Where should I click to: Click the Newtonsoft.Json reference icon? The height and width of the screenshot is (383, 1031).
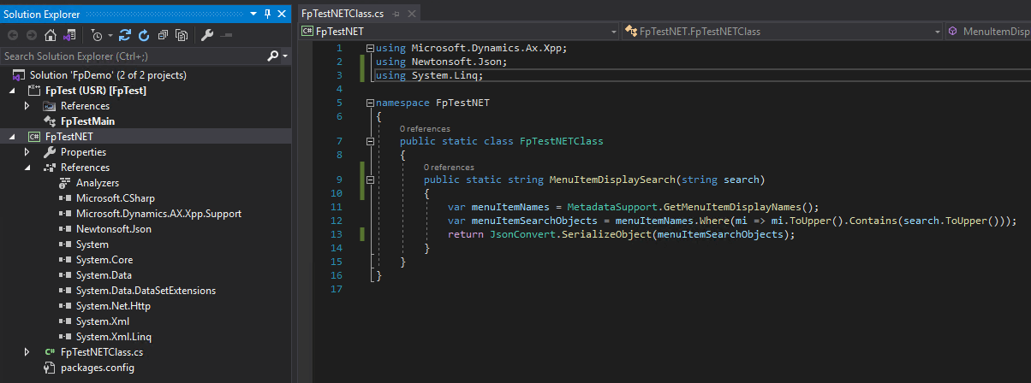tap(65, 229)
